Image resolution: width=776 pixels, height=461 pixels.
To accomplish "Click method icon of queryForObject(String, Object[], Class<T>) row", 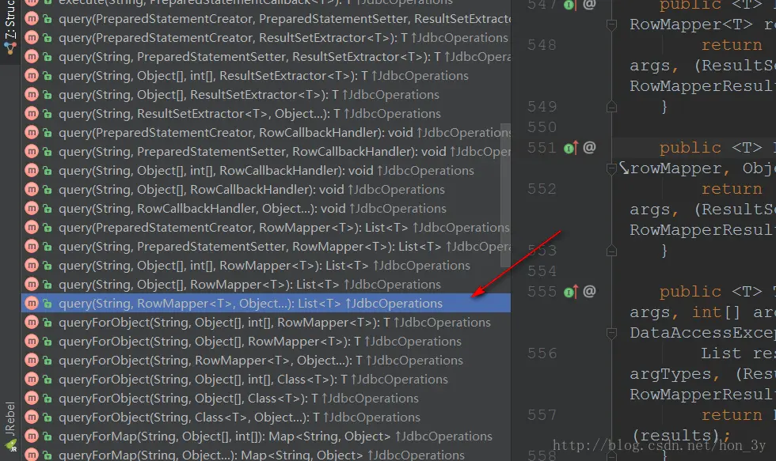I will [32, 399].
